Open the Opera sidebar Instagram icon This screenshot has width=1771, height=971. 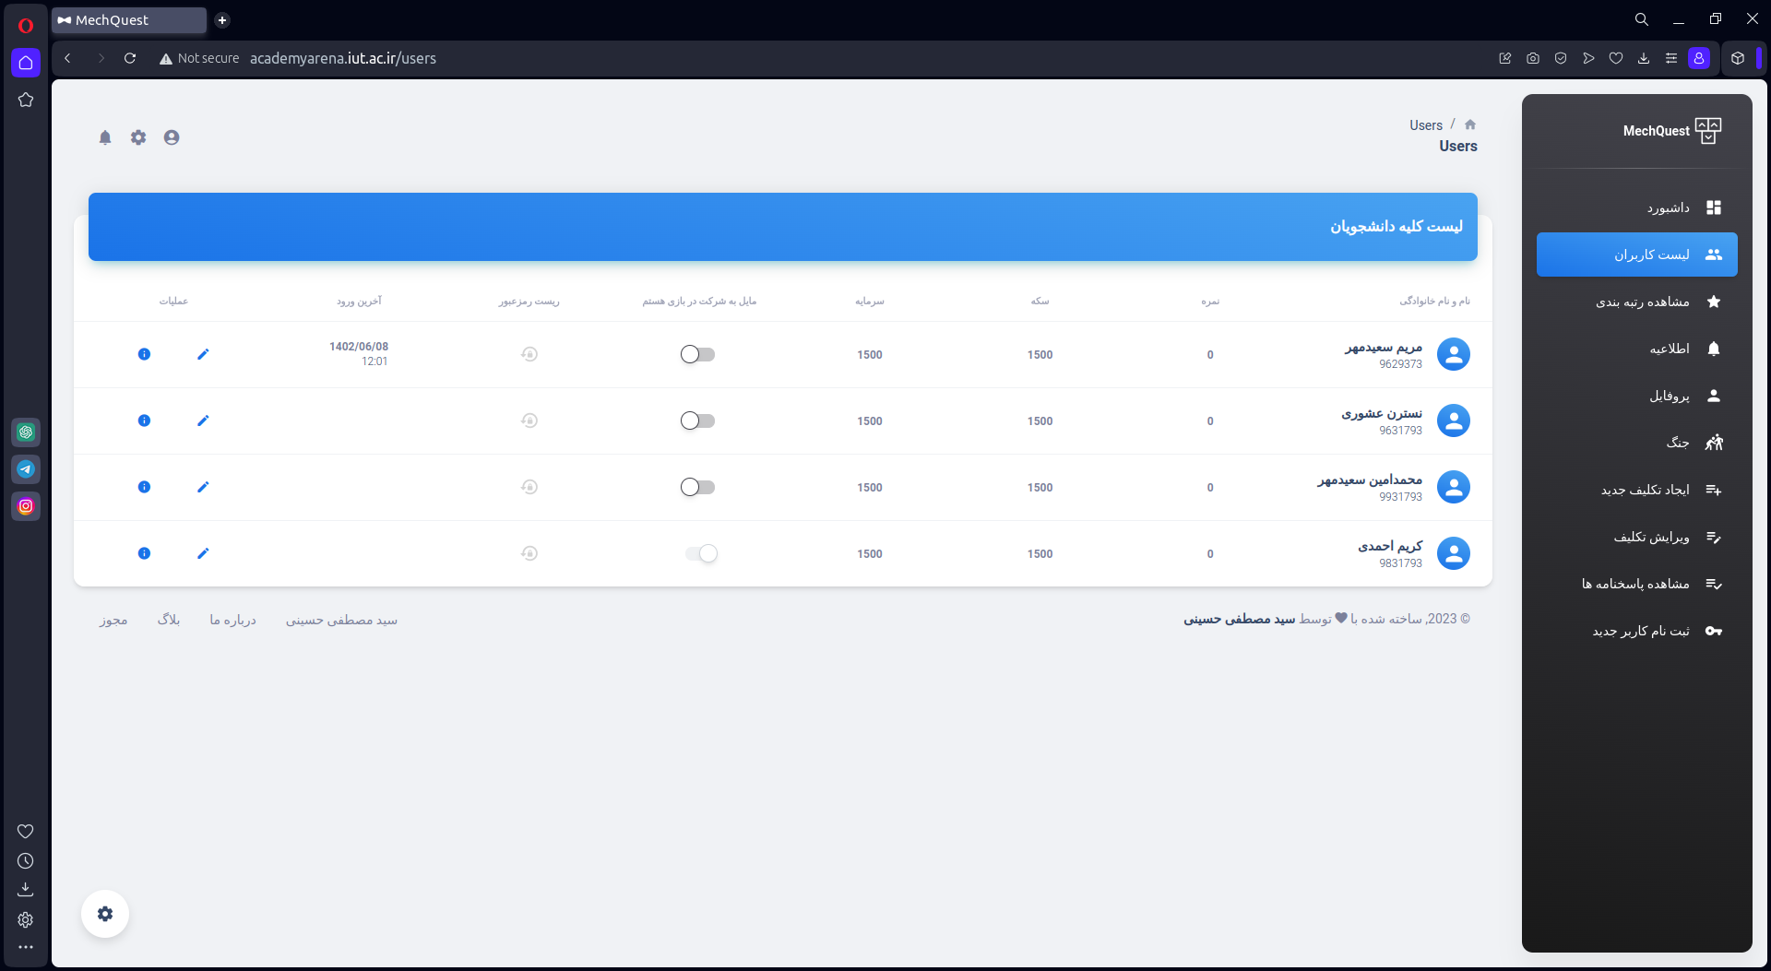[26, 506]
